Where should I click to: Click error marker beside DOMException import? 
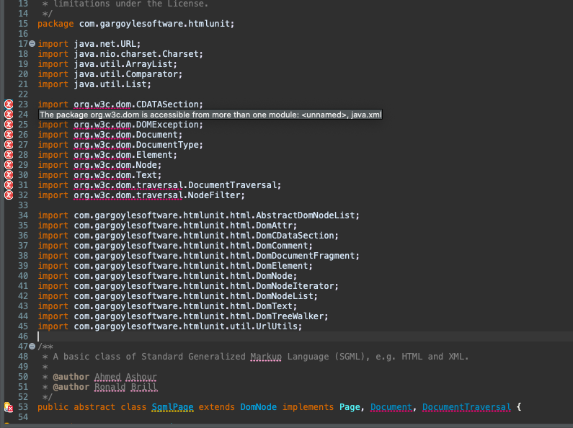(x=9, y=125)
